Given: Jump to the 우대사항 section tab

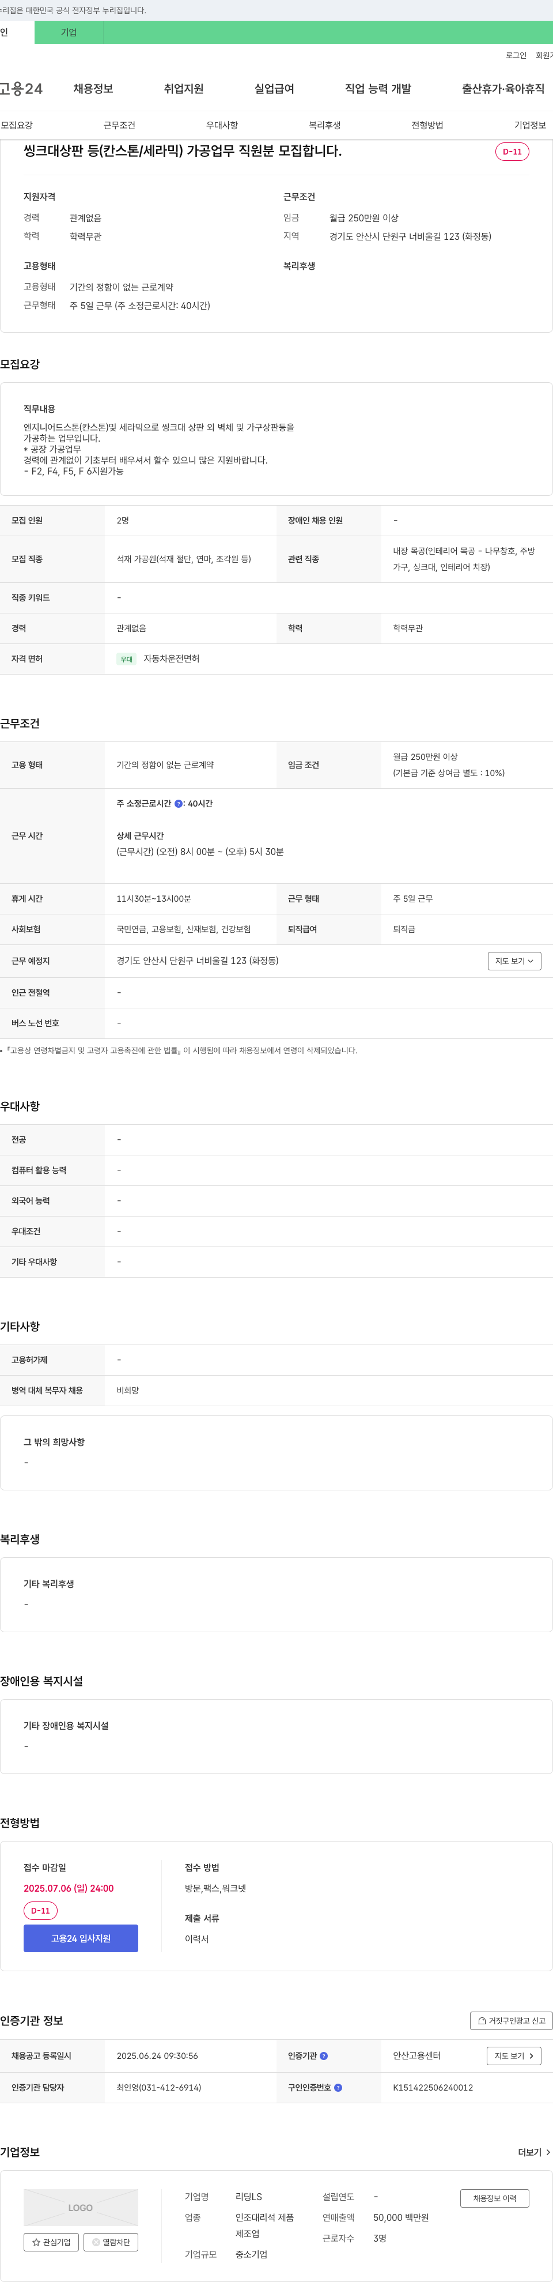Looking at the screenshot, I should pos(222,125).
